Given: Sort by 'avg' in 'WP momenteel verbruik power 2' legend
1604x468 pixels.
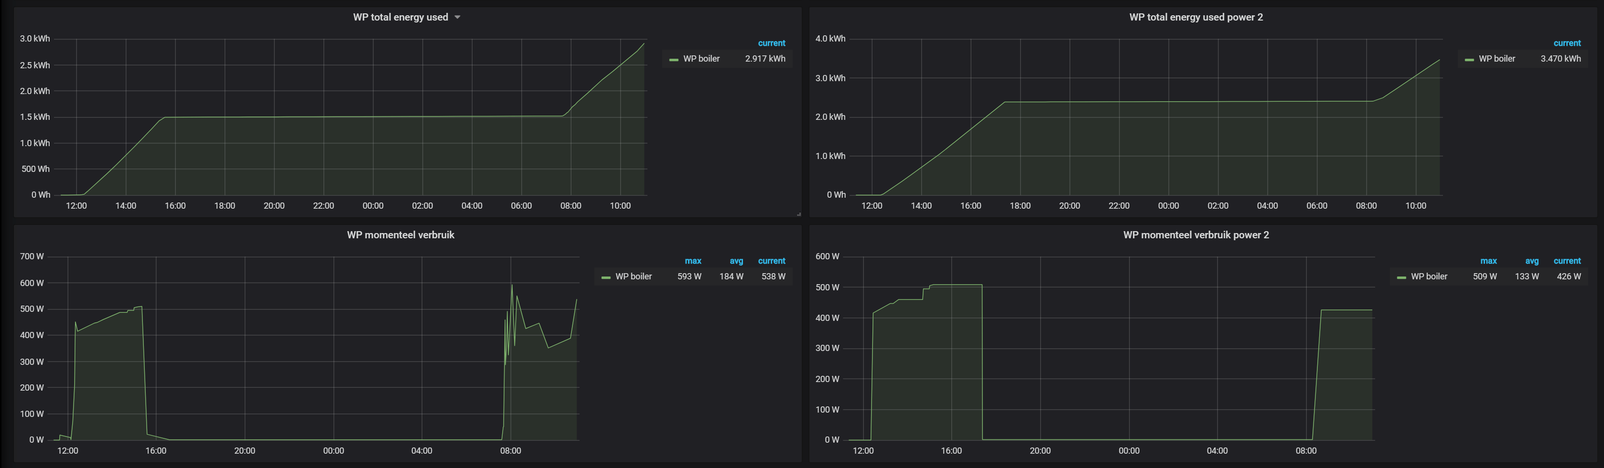Looking at the screenshot, I should tap(1532, 261).
